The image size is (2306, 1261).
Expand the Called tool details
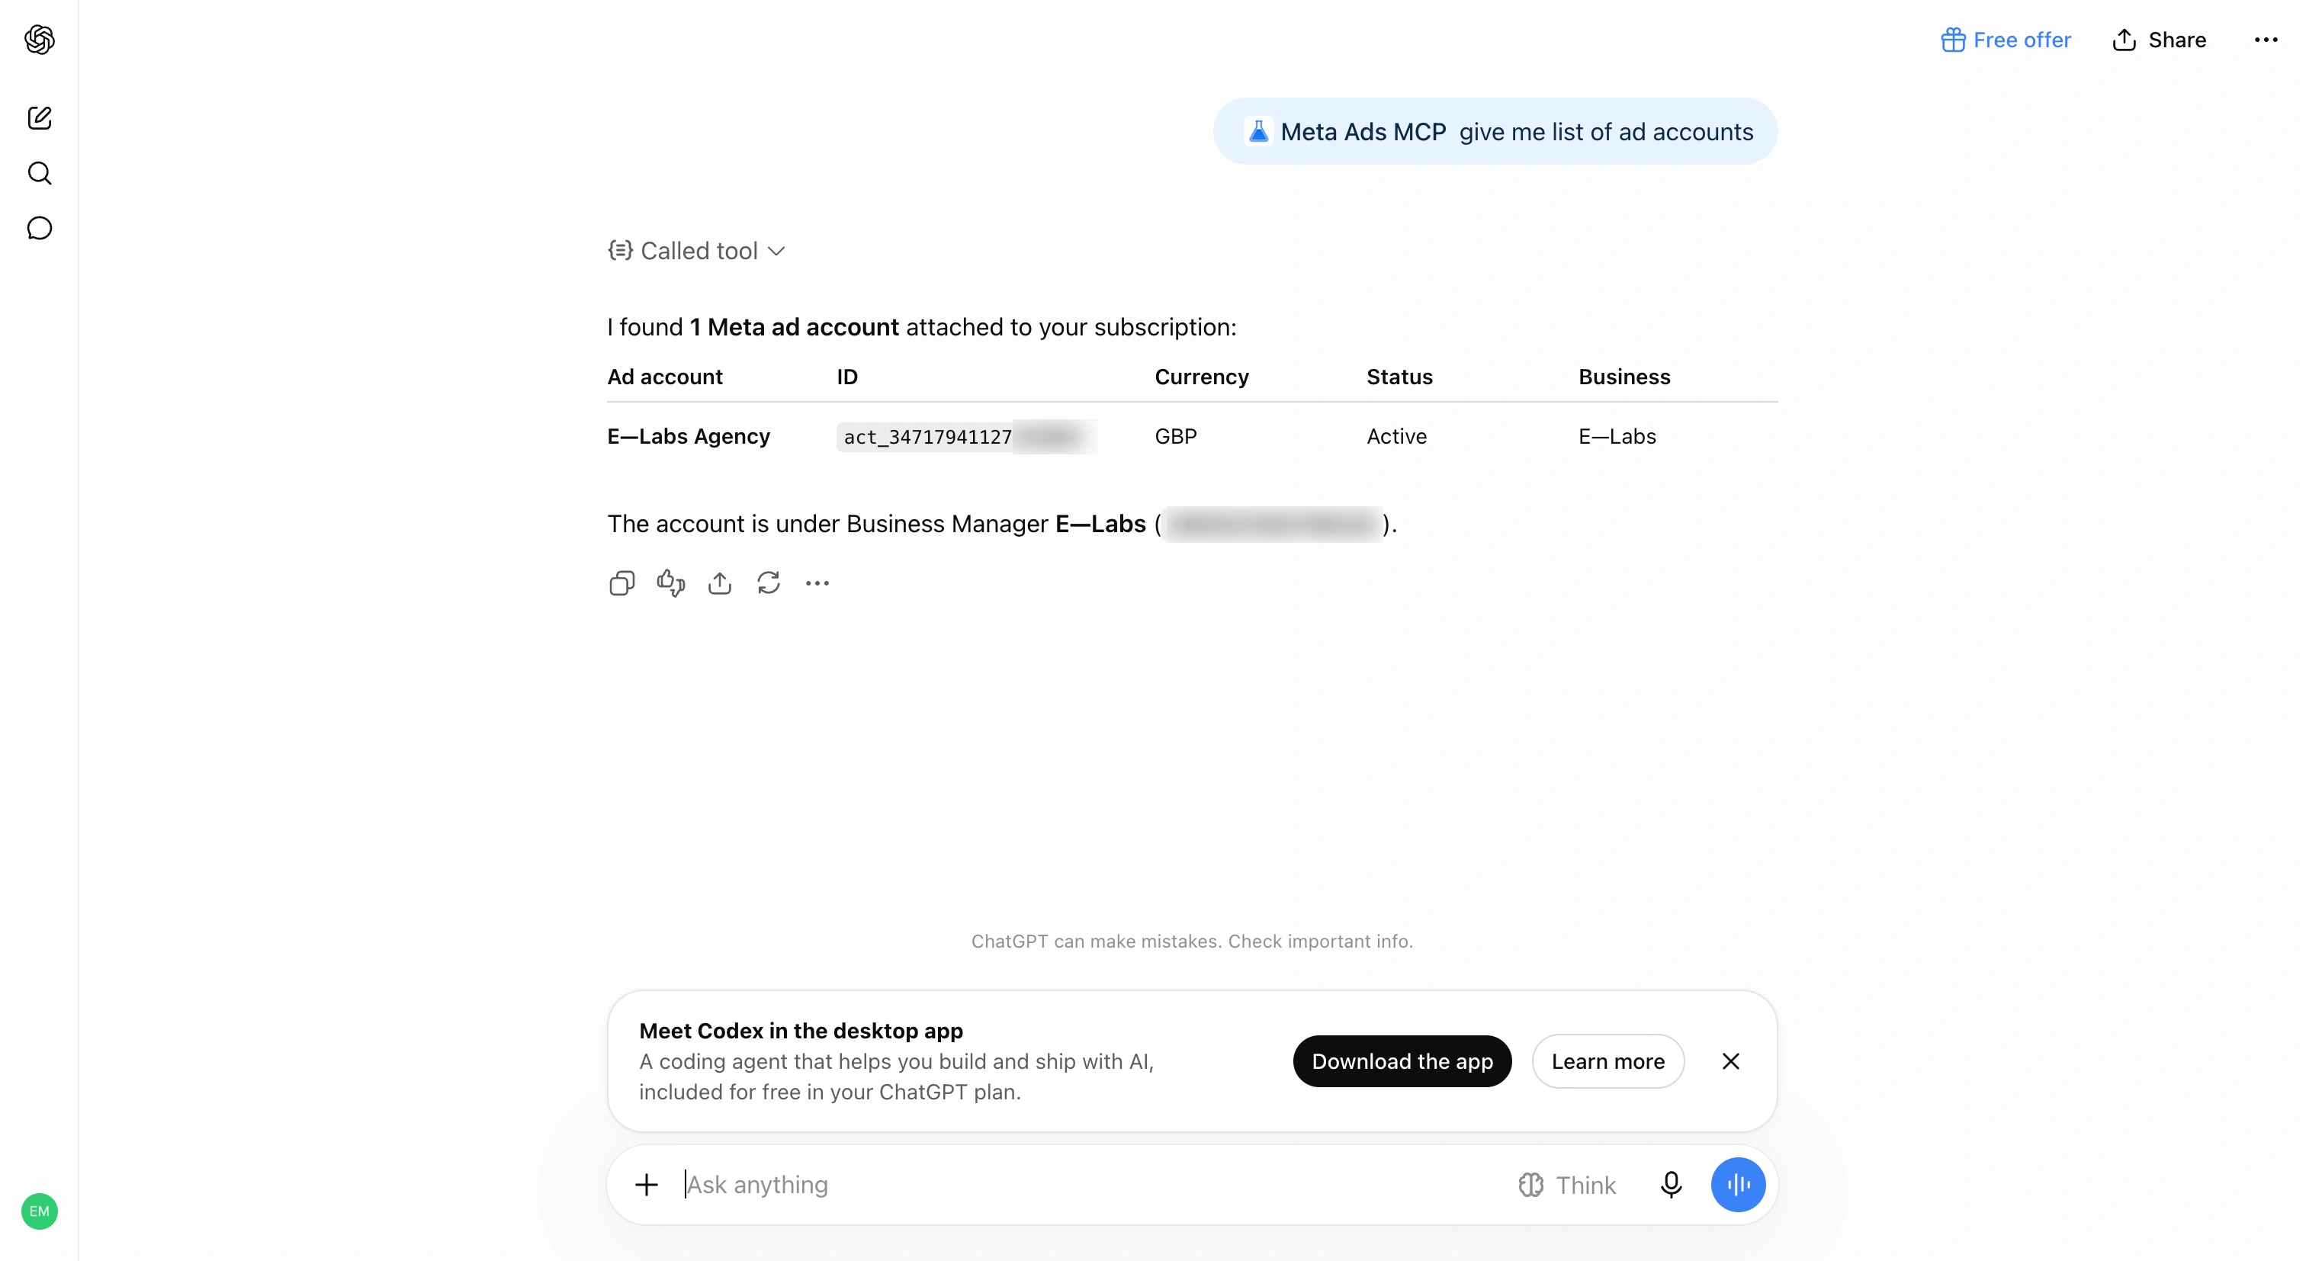tap(696, 251)
